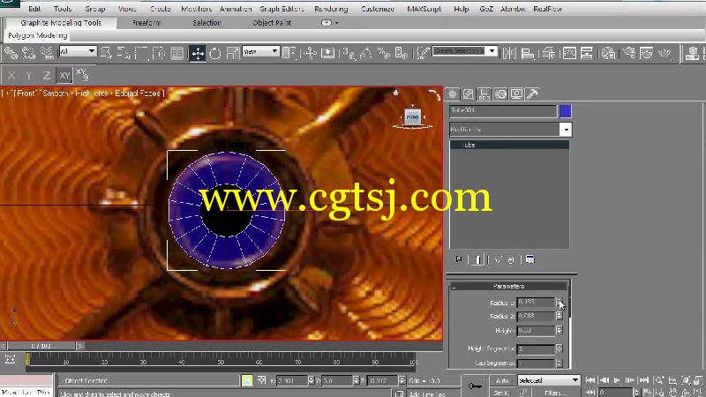This screenshot has height=397, width=706.
Task: Click the Unlink Selection tool icon
Action: pyautogui.click(x=28, y=53)
